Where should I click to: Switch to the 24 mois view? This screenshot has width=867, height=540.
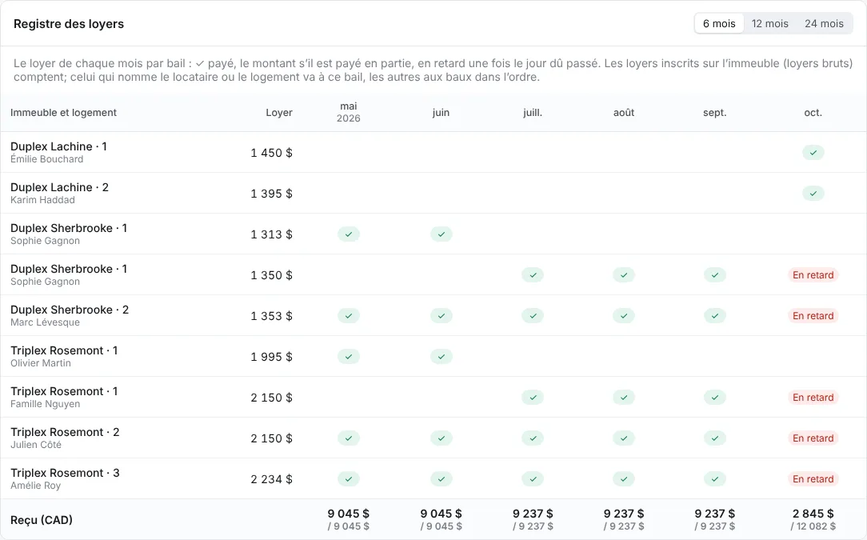tap(824, 24)
